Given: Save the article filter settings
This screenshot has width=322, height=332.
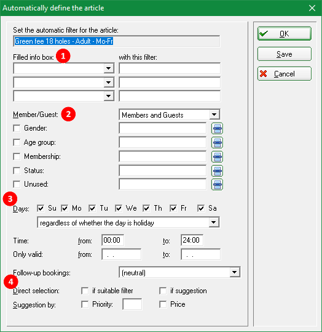Looking at the screenshot, I should tap(284, 54).
